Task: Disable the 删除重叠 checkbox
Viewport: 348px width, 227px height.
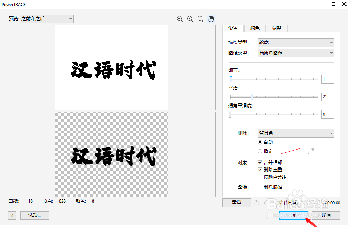Action: [260, 170]
